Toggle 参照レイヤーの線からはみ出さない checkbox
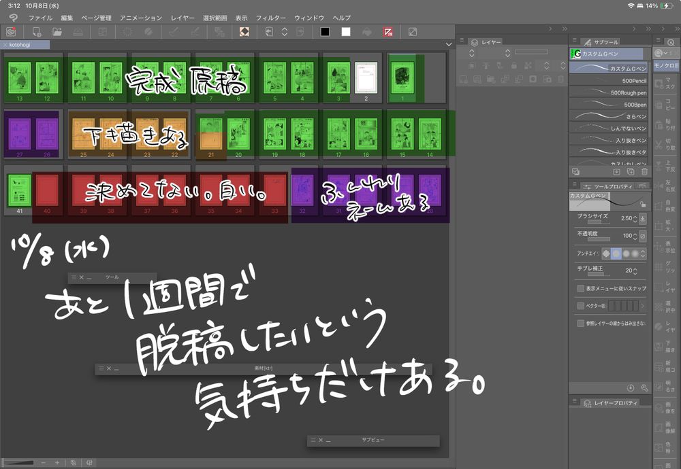The width and height of the screenshot is (681, 469). point(580,324)
